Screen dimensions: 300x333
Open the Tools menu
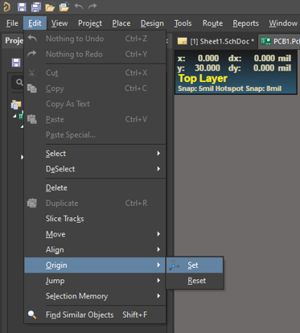coord(183,23)
